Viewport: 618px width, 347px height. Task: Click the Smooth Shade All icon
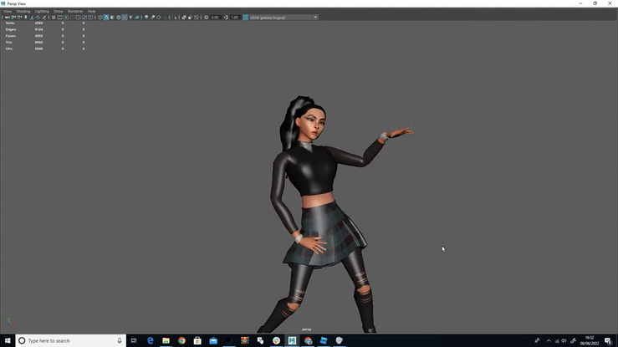(106, 18)
